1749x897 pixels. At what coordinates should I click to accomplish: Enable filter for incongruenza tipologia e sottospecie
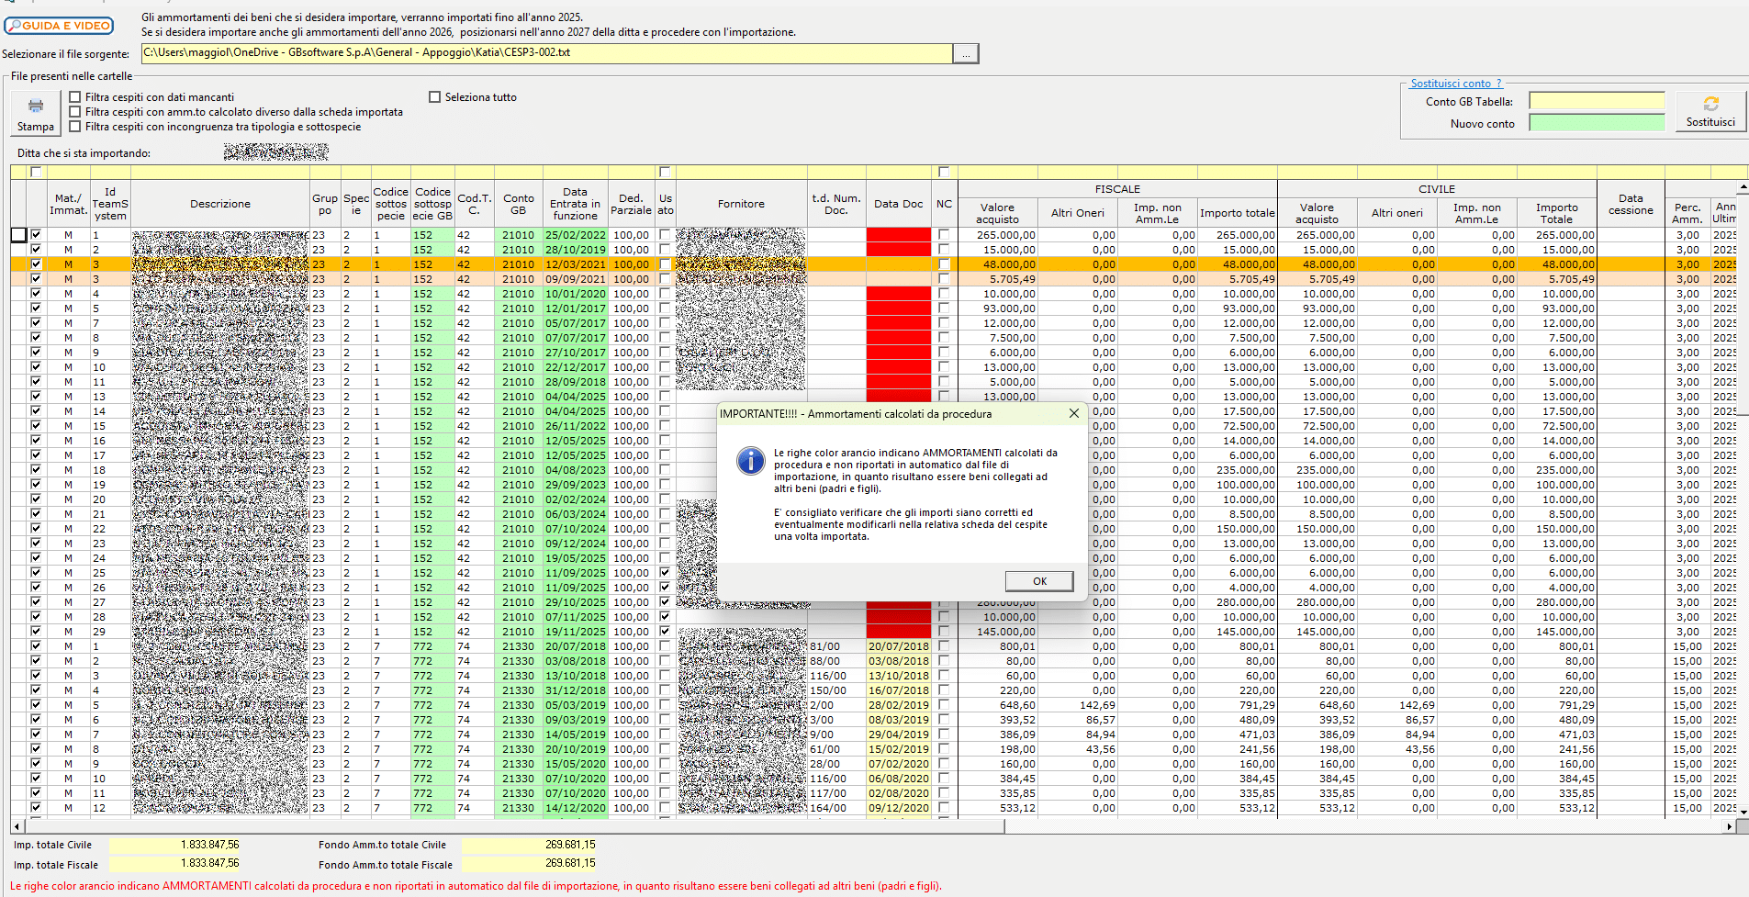click(75, 127)
